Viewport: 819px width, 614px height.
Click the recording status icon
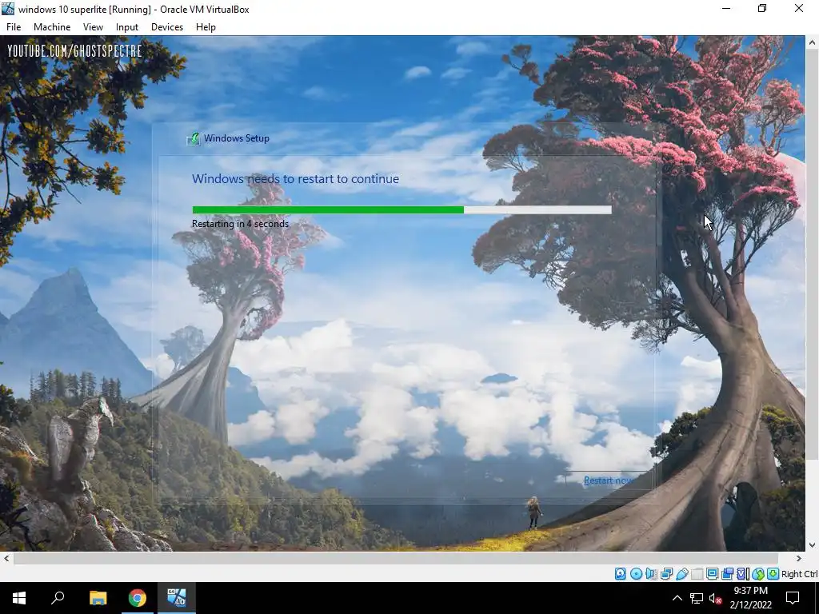[727, 574]
